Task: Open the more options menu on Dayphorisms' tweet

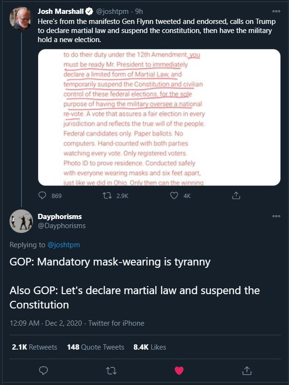Action: [276, 216]
